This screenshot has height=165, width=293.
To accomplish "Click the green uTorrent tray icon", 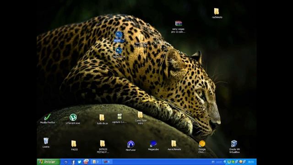I will [x=229, y=162].
